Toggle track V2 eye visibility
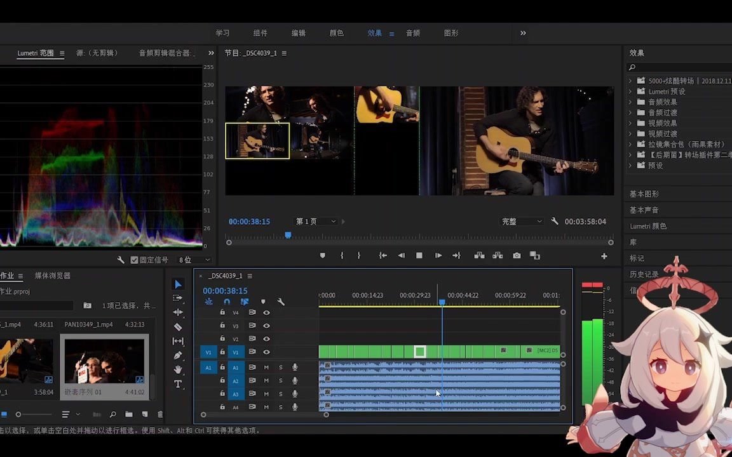Screen dimensions: 732x457 [x=267, y=338]
